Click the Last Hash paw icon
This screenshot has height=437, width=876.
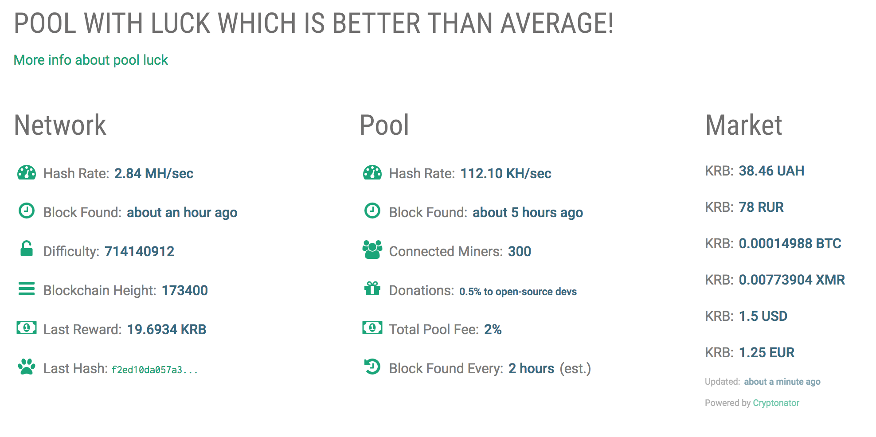point(27,367)
